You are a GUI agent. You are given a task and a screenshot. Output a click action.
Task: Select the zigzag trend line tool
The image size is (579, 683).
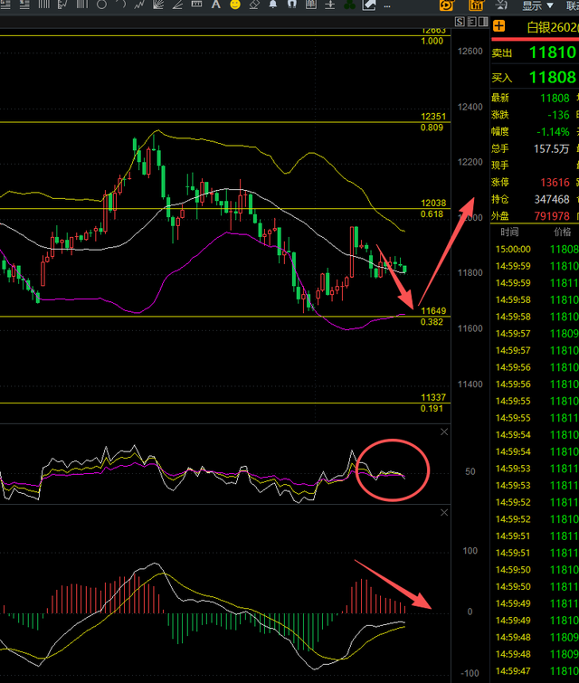139,5
